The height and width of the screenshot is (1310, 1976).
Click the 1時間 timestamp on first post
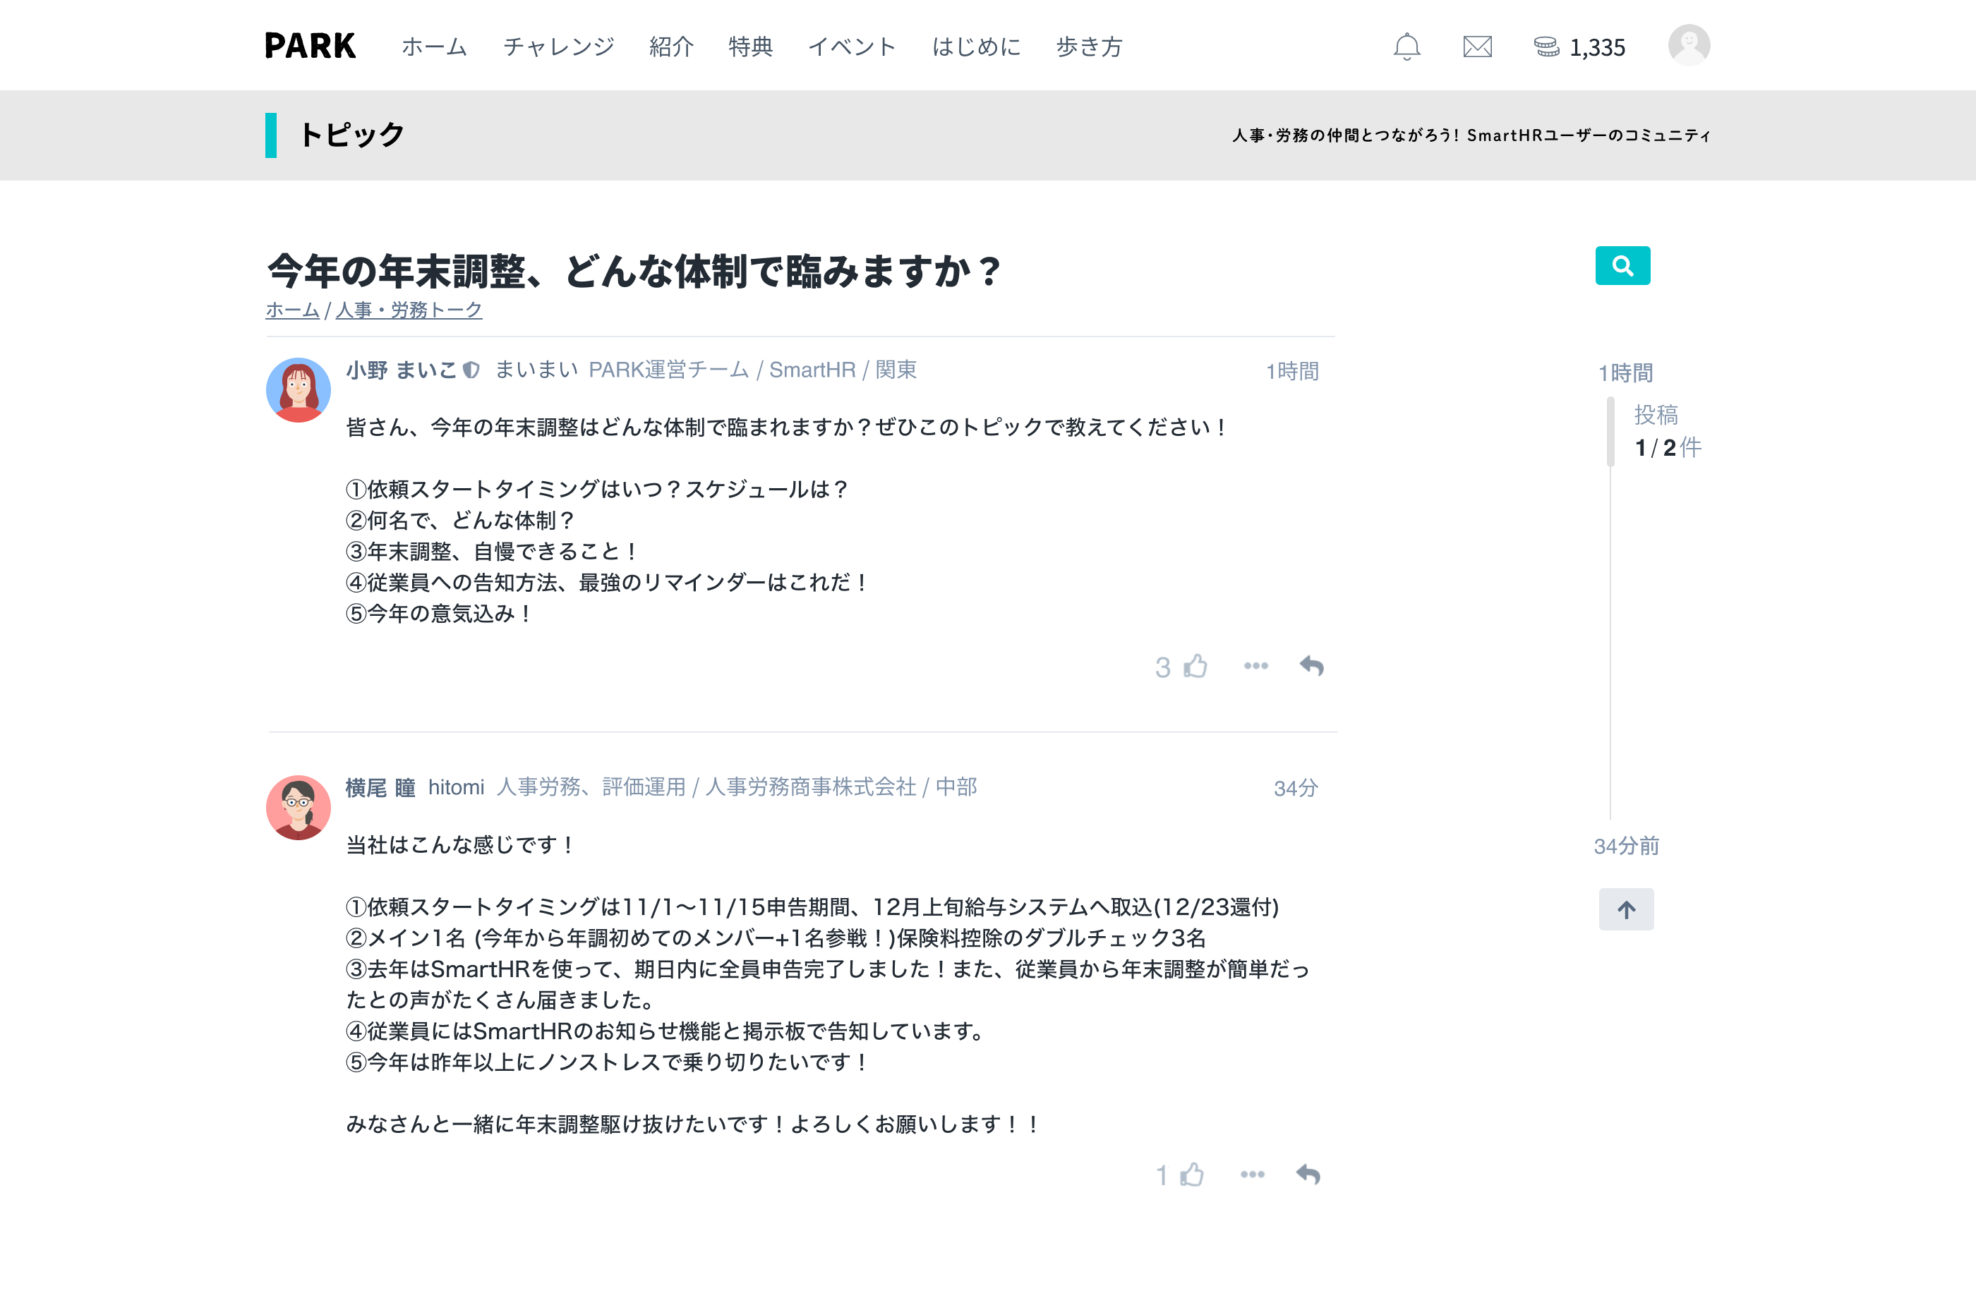pos(1292,371)
